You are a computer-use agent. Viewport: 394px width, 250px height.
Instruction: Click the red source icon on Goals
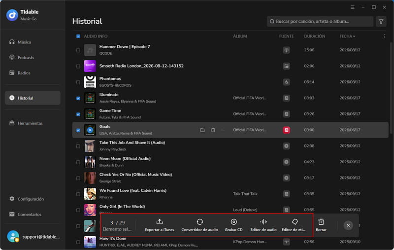(287, 130)
